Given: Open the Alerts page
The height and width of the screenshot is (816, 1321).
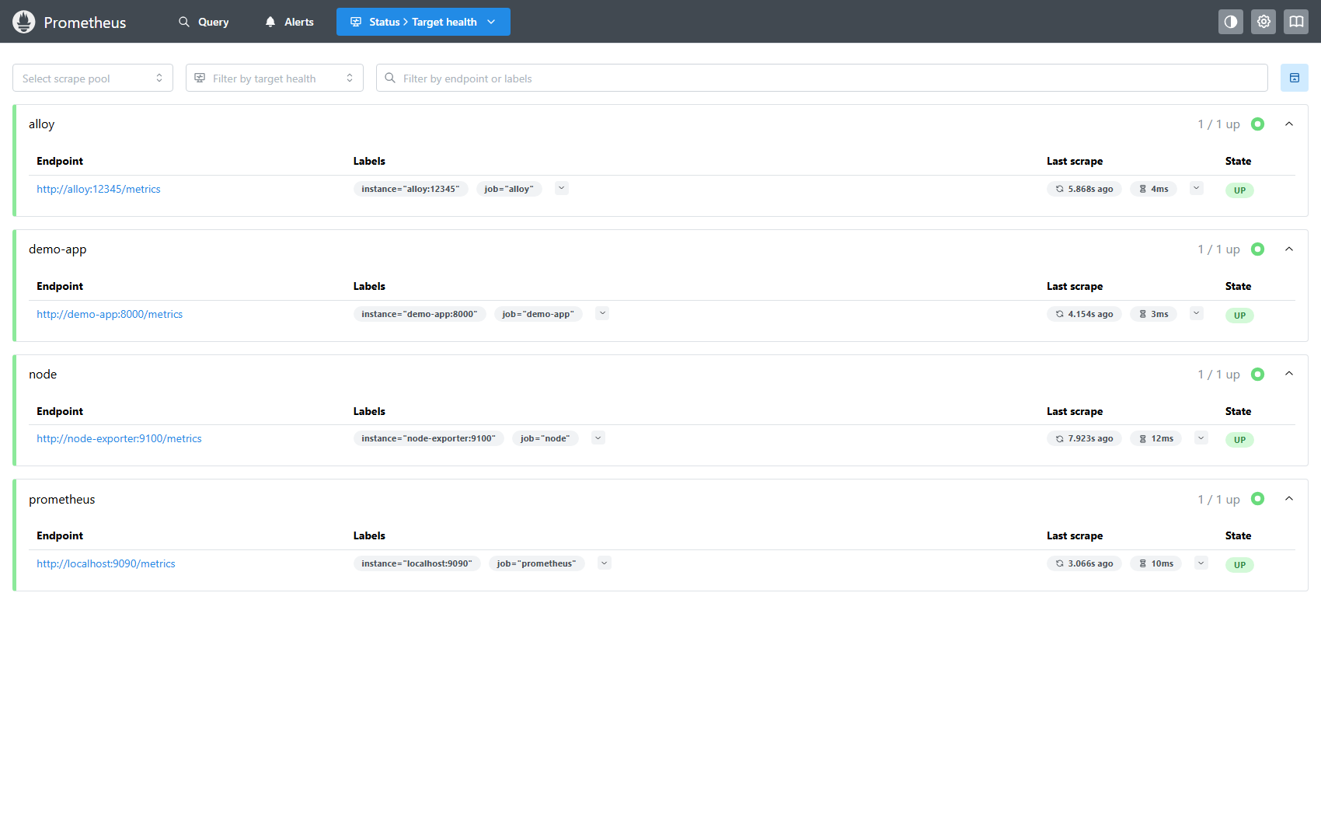Looking at the screenshot, I should pos(289,22).
